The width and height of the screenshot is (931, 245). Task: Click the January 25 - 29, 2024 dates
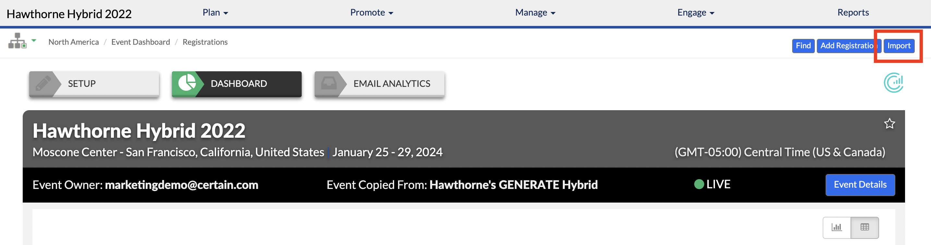point(387,152)
